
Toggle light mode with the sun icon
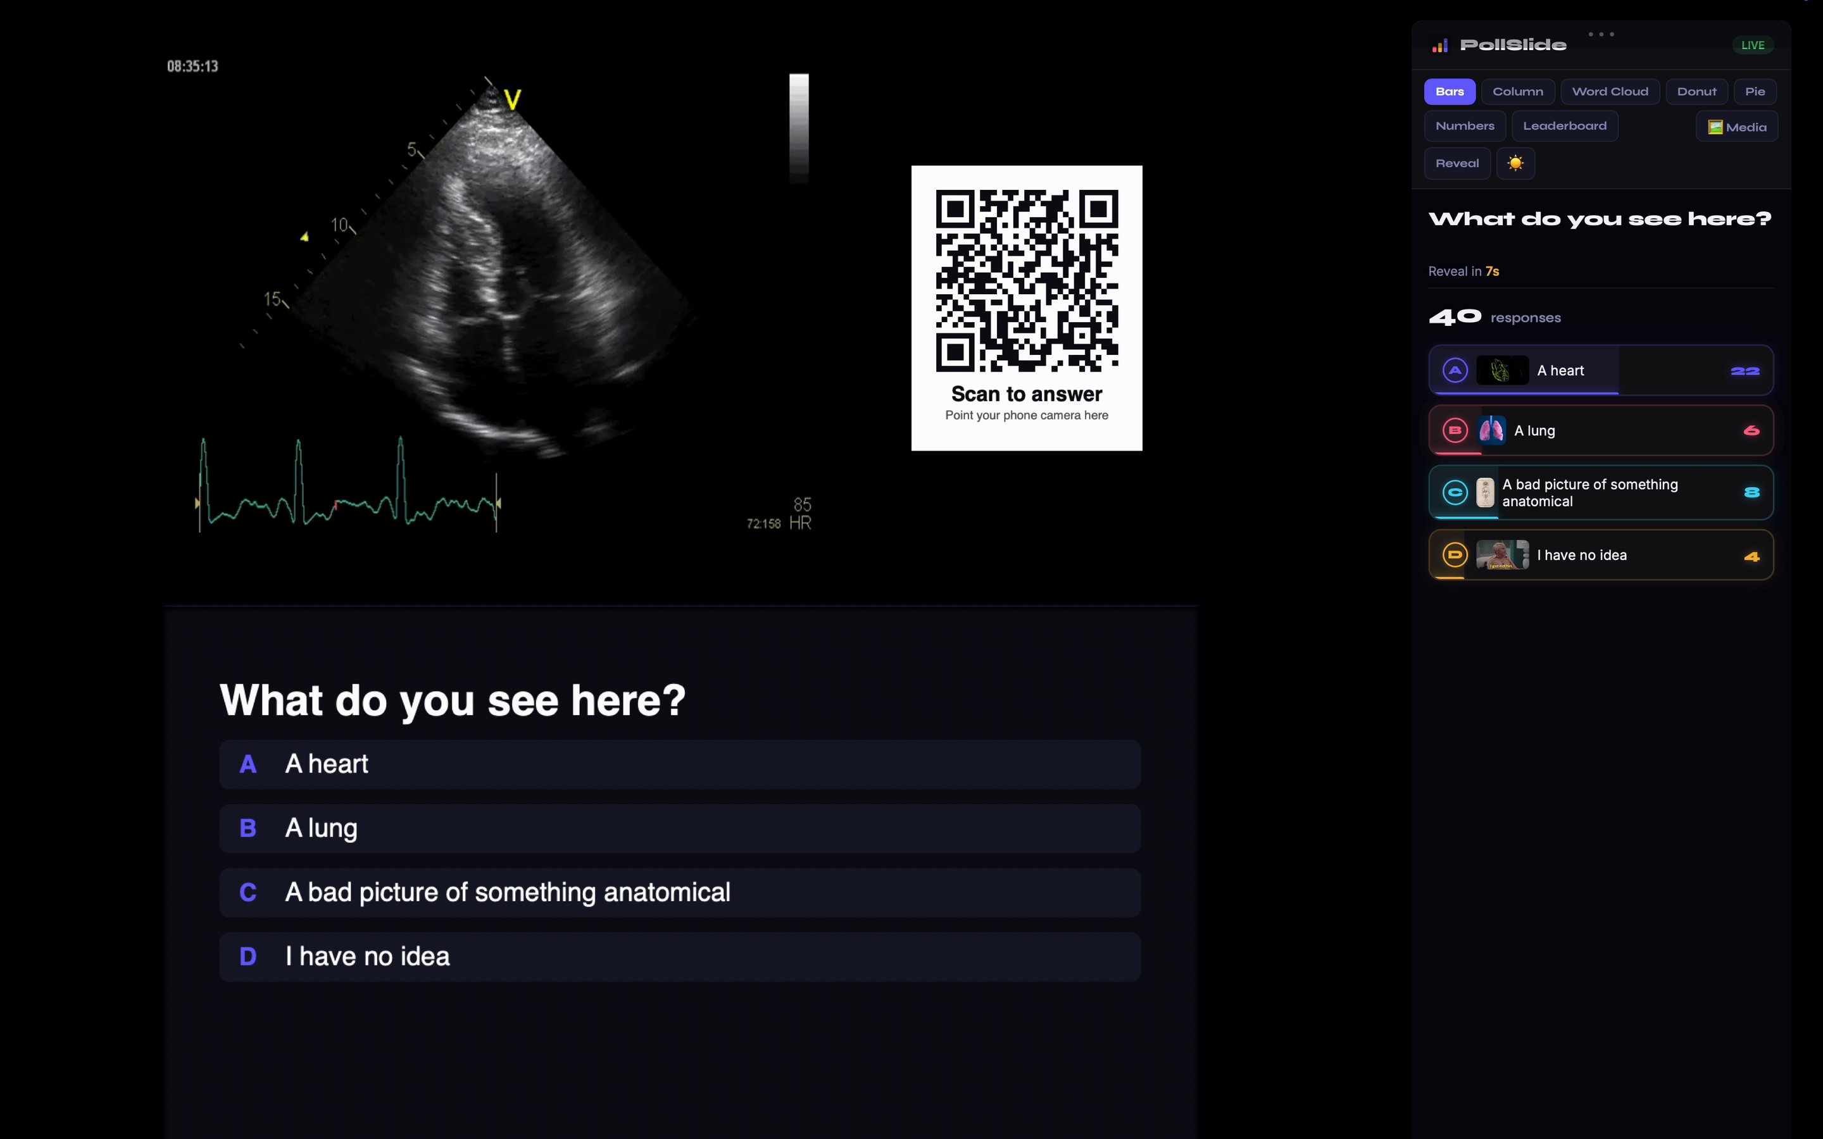point(1515,163)
